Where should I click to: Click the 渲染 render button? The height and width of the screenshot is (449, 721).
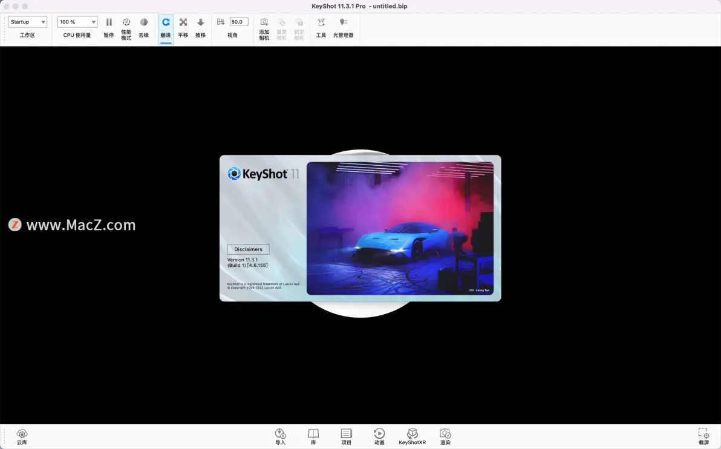[x=445, y=434]
